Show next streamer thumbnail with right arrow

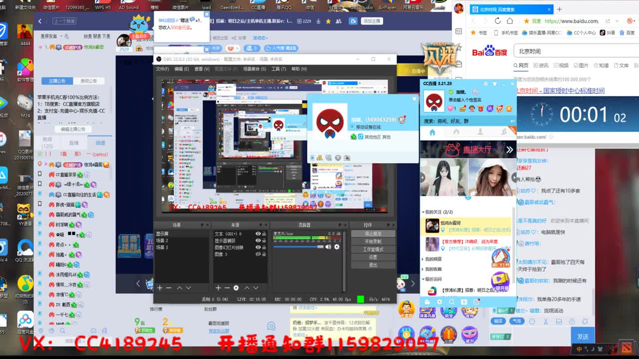point(514,178)
